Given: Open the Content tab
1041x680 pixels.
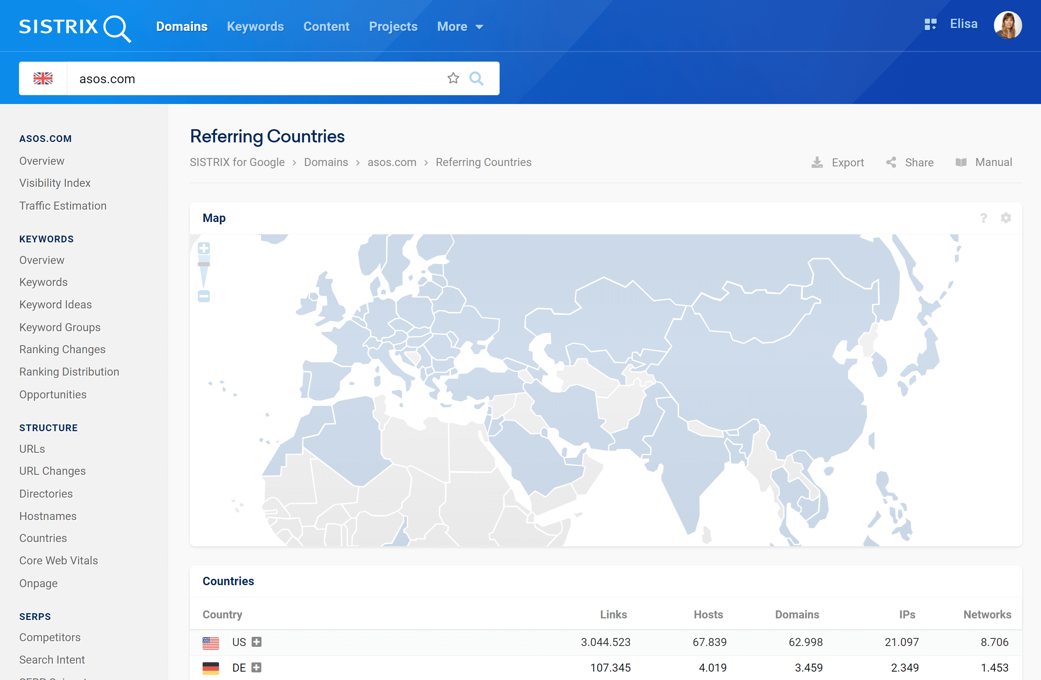Looking at the screenshot, I should point(326,27).
